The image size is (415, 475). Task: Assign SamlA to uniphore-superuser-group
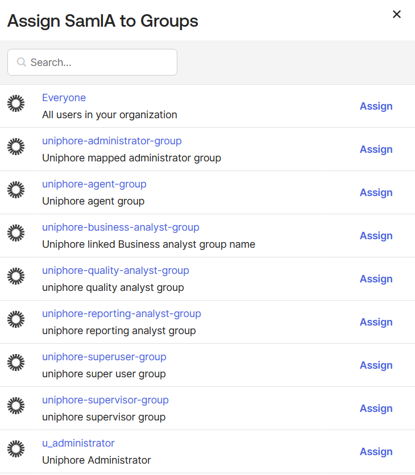[376, 365]
